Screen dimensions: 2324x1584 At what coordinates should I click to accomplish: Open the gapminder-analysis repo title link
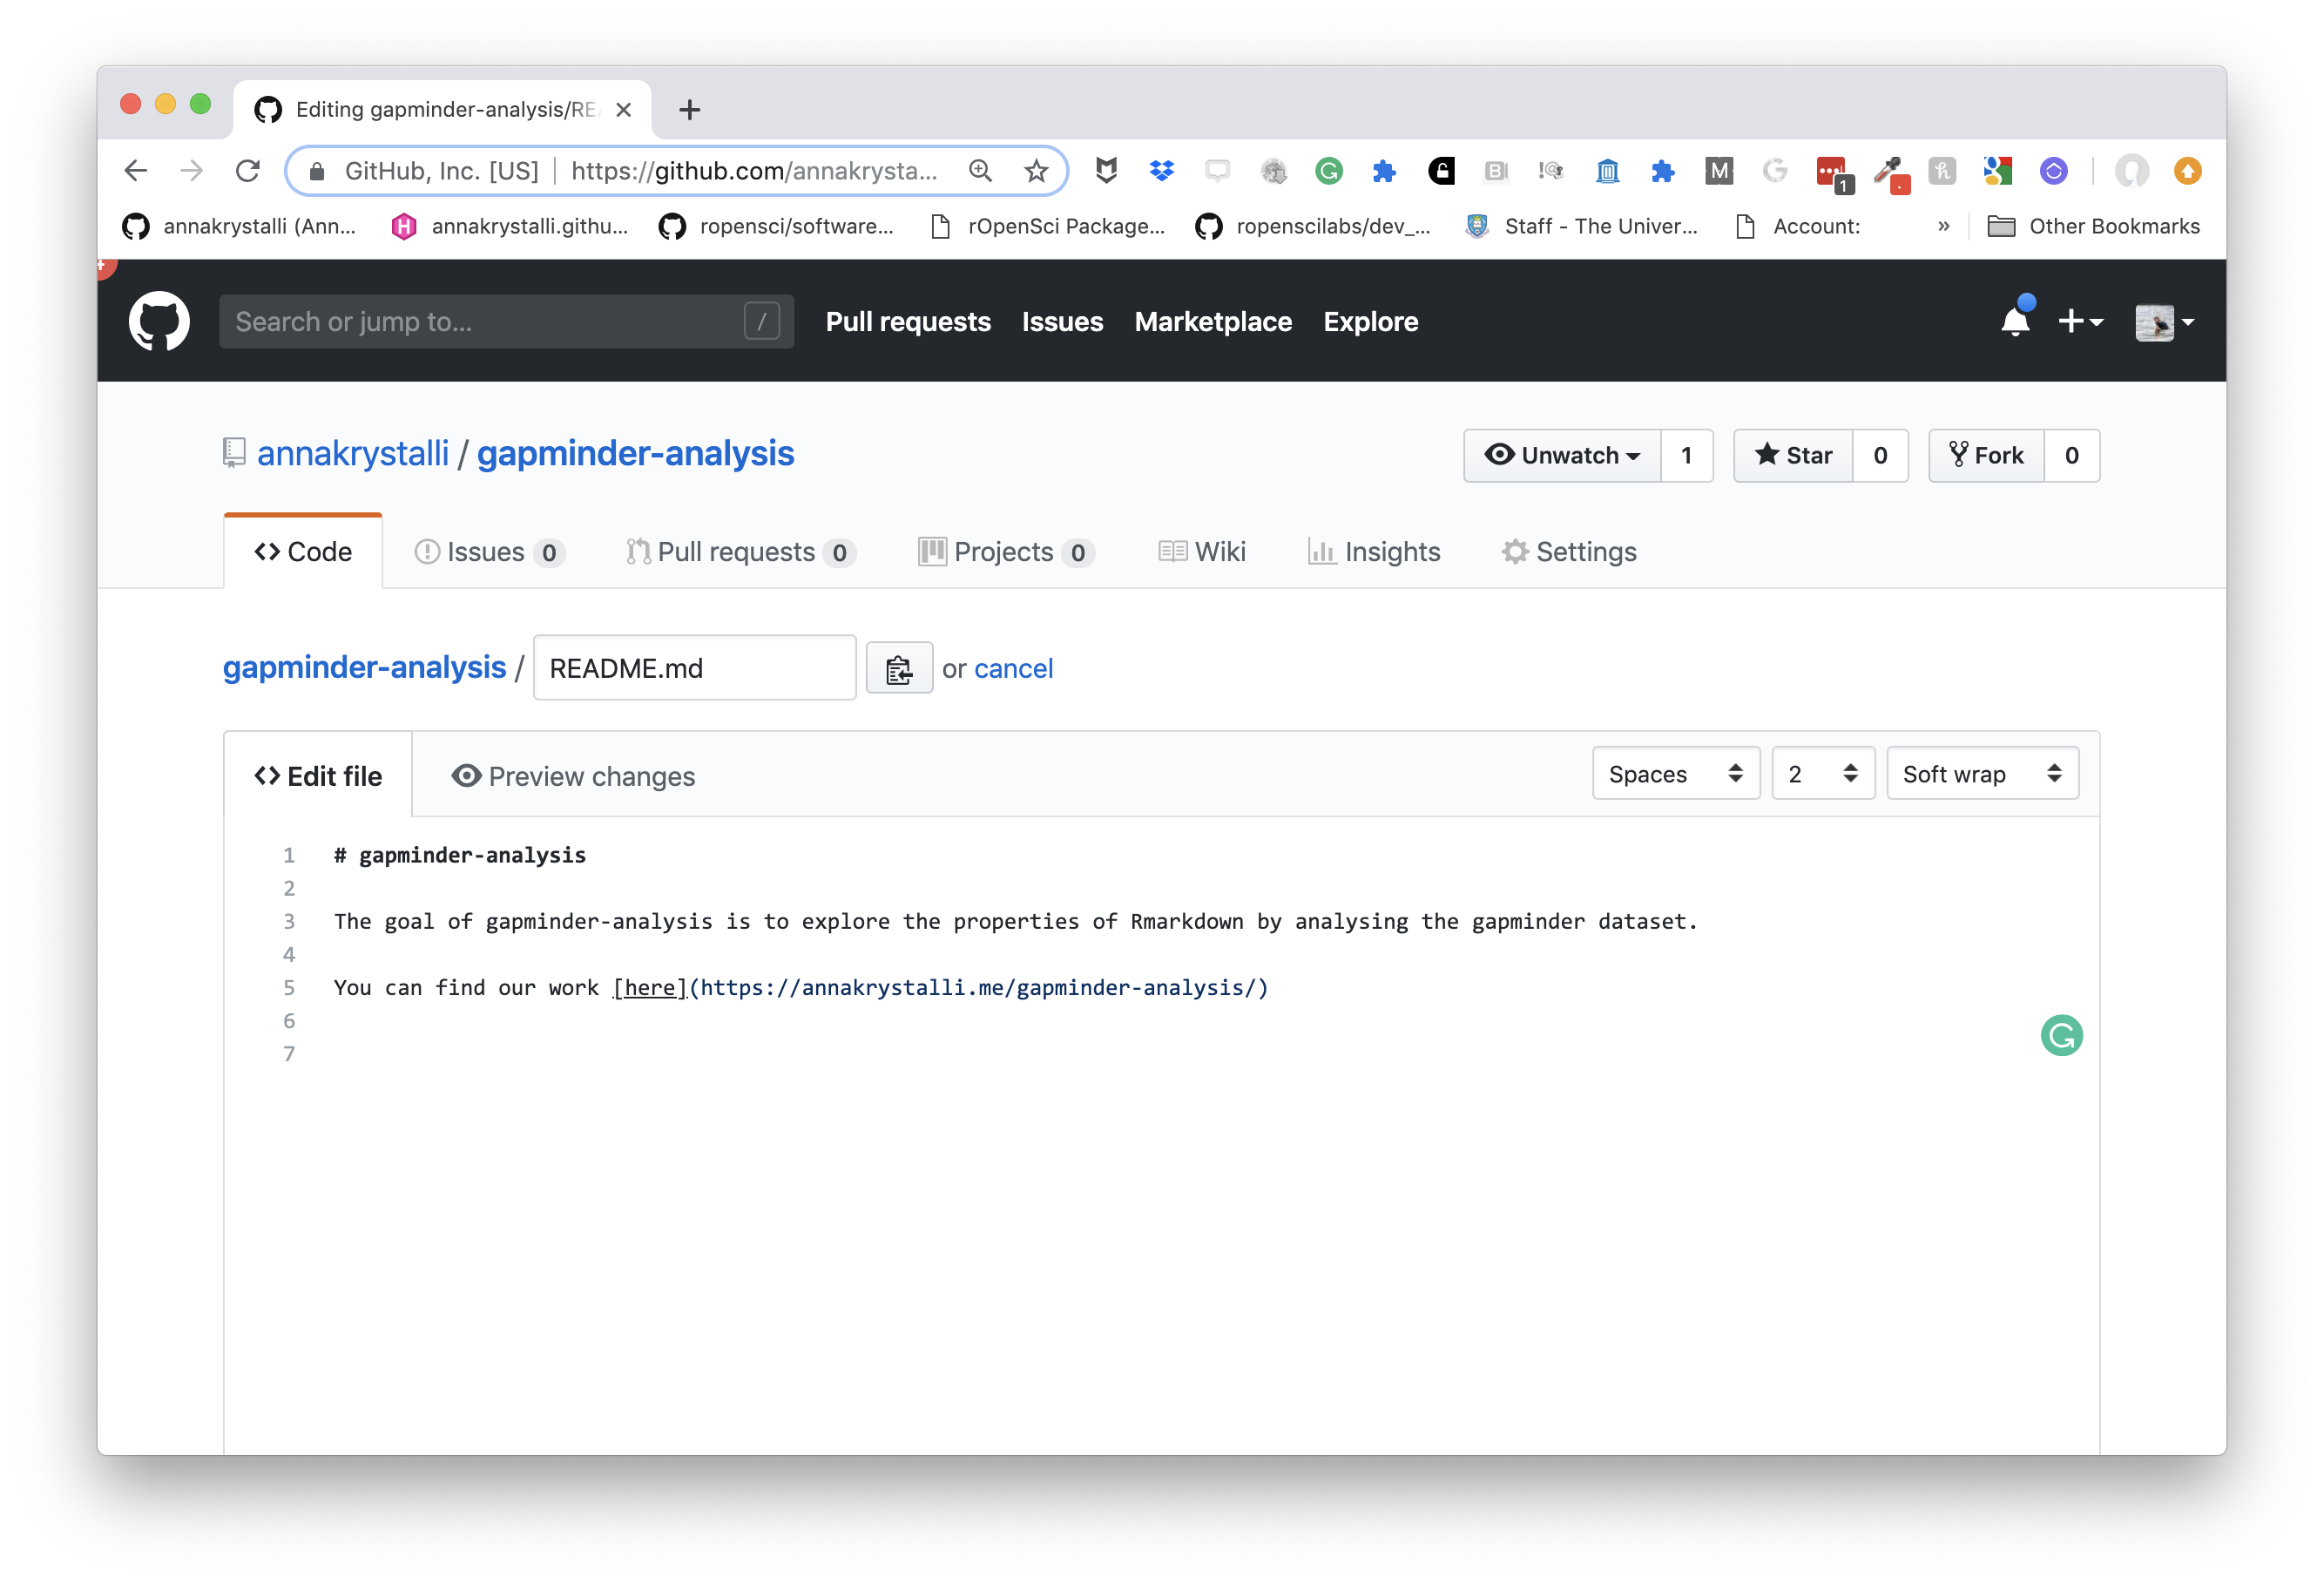tap(635, 454)
